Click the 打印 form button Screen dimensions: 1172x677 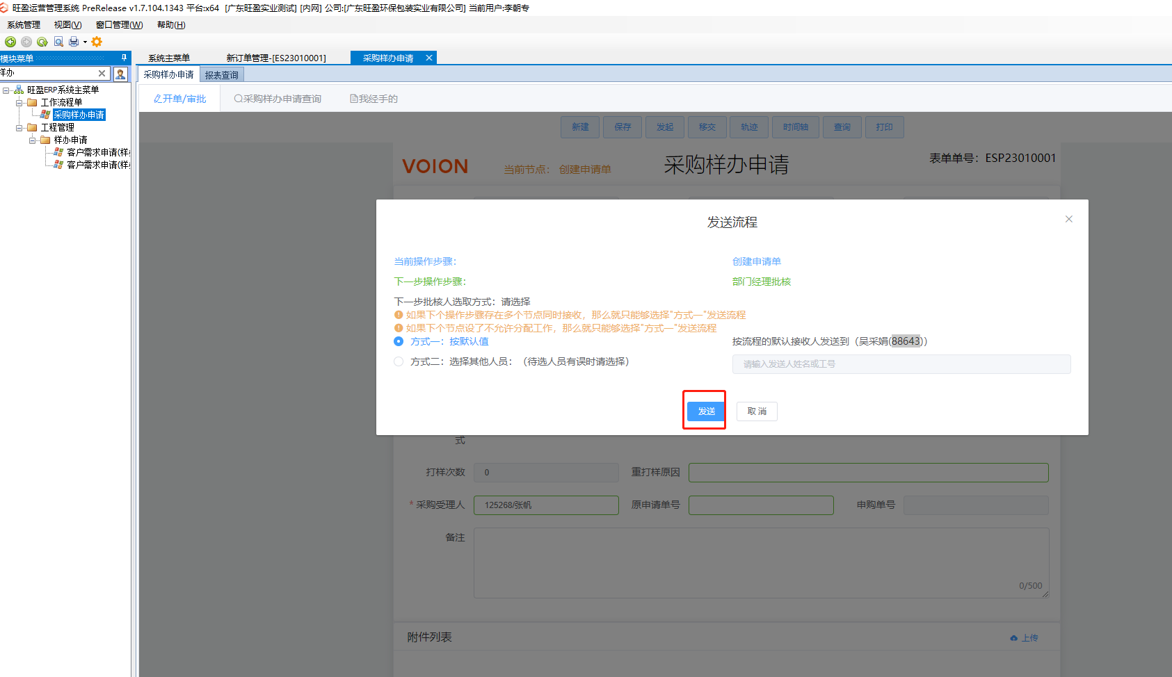[885, 127]
